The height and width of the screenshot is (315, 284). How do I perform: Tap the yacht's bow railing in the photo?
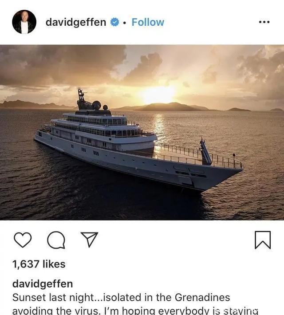click(x=201, y=154)
